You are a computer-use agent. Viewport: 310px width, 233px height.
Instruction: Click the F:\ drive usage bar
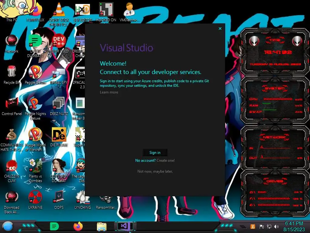click(x=274, y=198)
